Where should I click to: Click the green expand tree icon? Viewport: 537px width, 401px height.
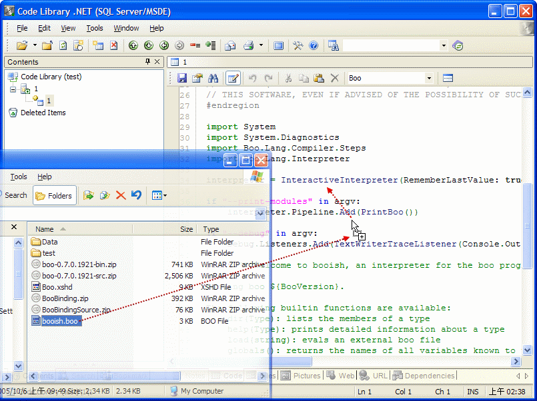click(x=211, y=45)
